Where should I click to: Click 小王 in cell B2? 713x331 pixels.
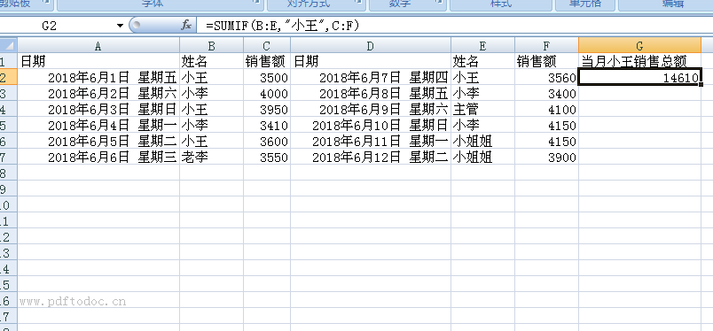211,78
